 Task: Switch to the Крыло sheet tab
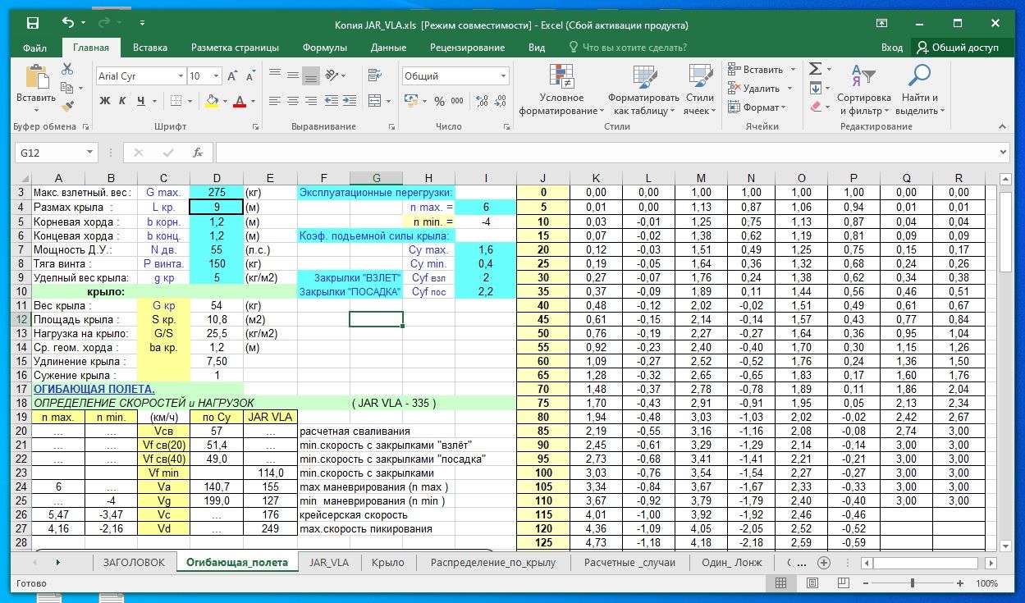tap(387, 562)
